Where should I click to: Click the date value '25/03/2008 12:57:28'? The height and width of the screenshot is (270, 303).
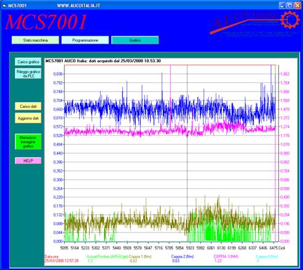61,261
